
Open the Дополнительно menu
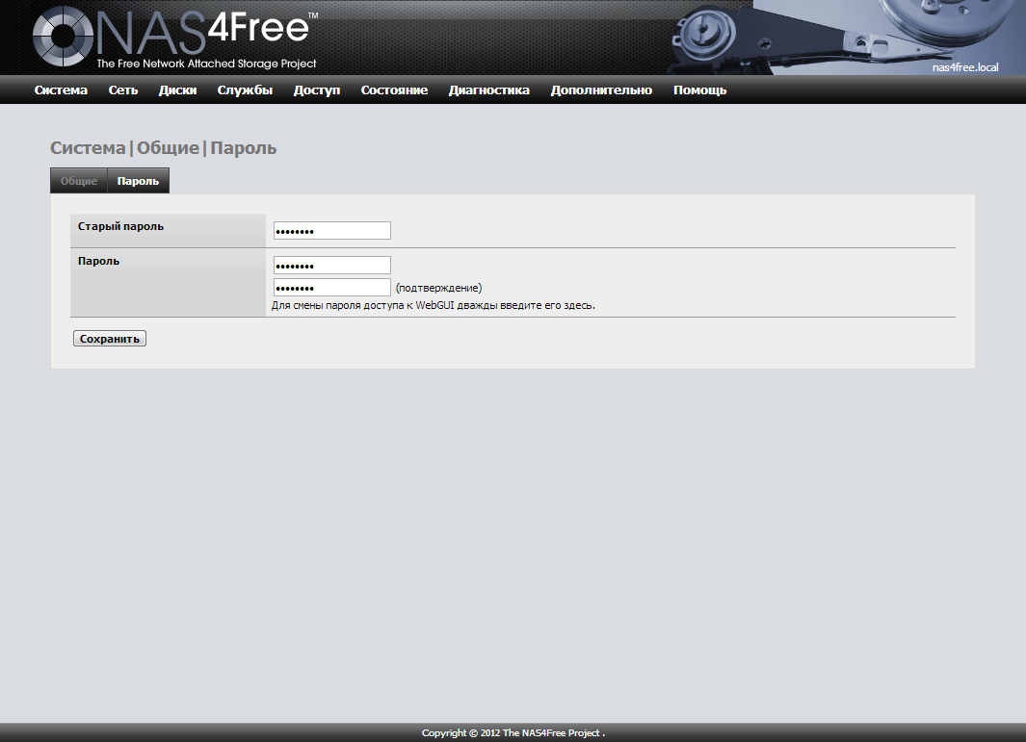(601, 90)
